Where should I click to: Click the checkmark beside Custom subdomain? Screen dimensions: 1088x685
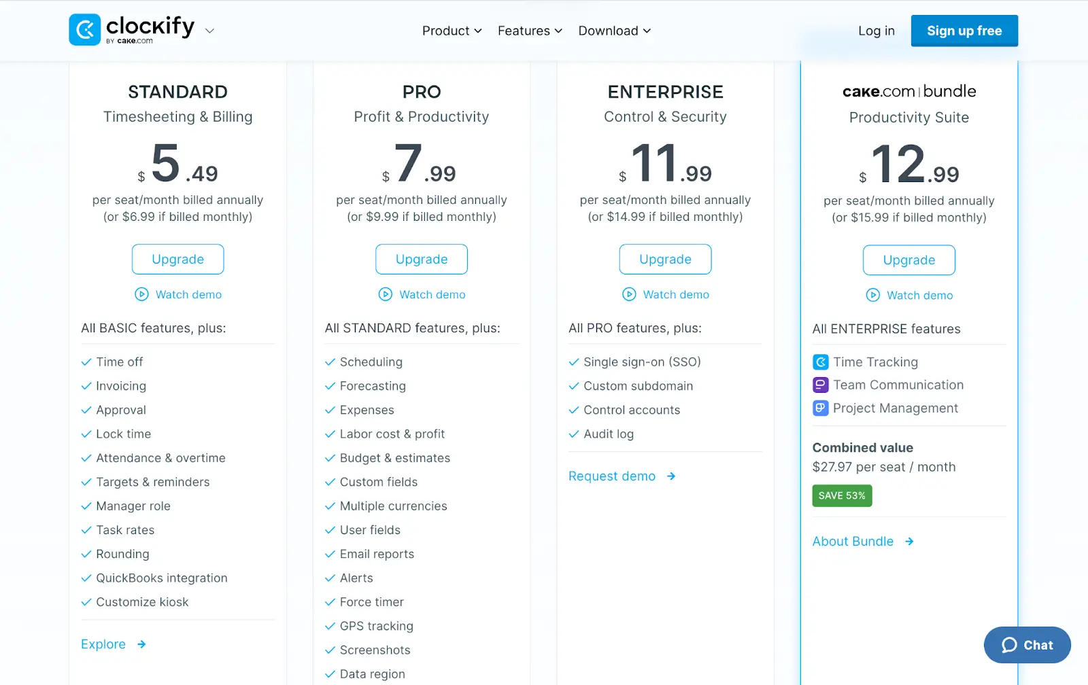(574, 386)
